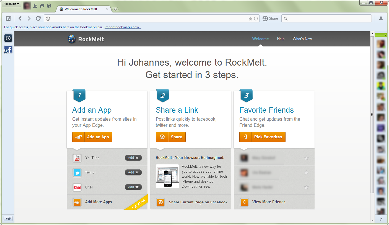389x225 pixels.
Task: Click RockMelt - Your Browser. Re-Imagined. title
Action: [x=190, y=158]
